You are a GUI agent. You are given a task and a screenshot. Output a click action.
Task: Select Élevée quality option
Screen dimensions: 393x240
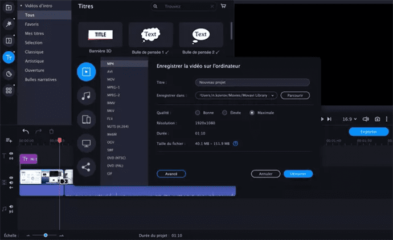pyautogui.click(x=224, y=113)
